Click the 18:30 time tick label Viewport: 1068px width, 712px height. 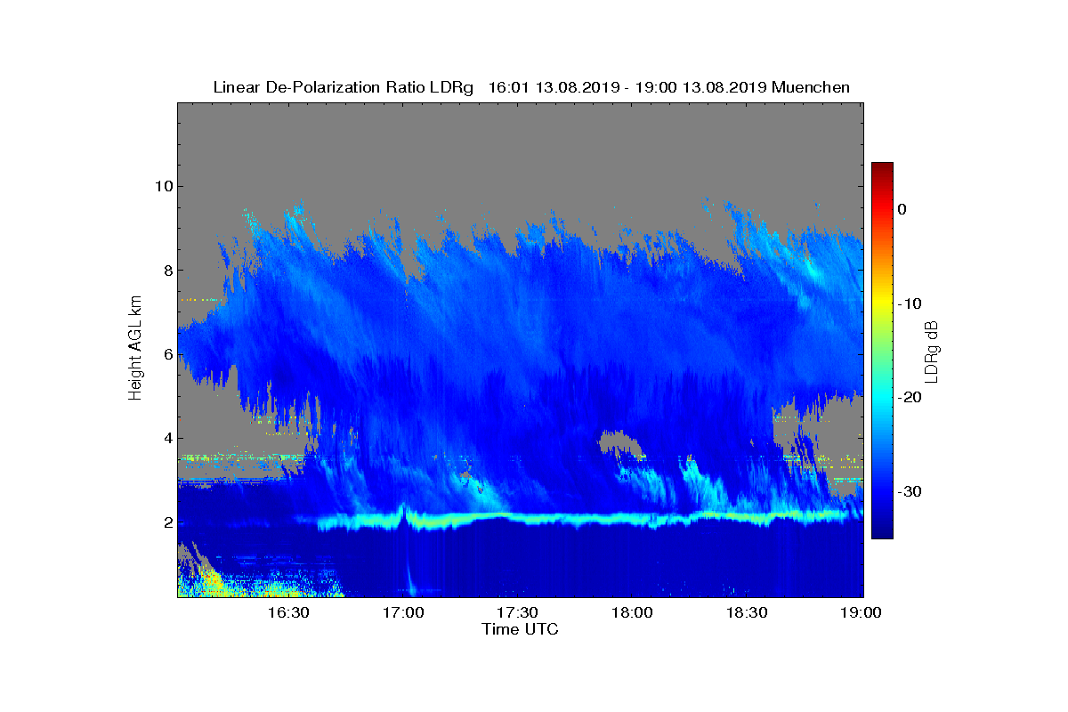point(748,612)
